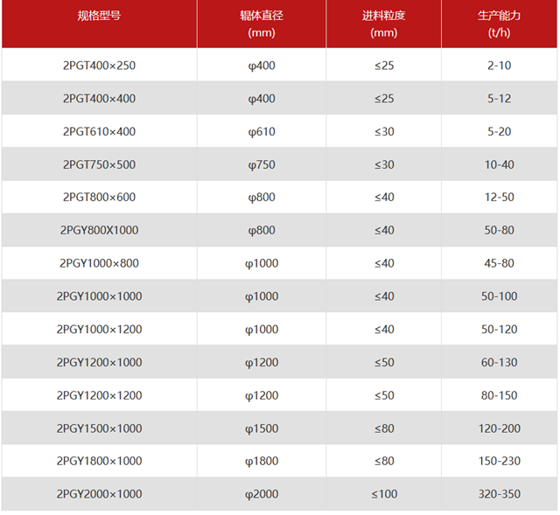560x515 pixels.
Task: Click the 2-10 capacity value
Action: click(x=499, y=66)
